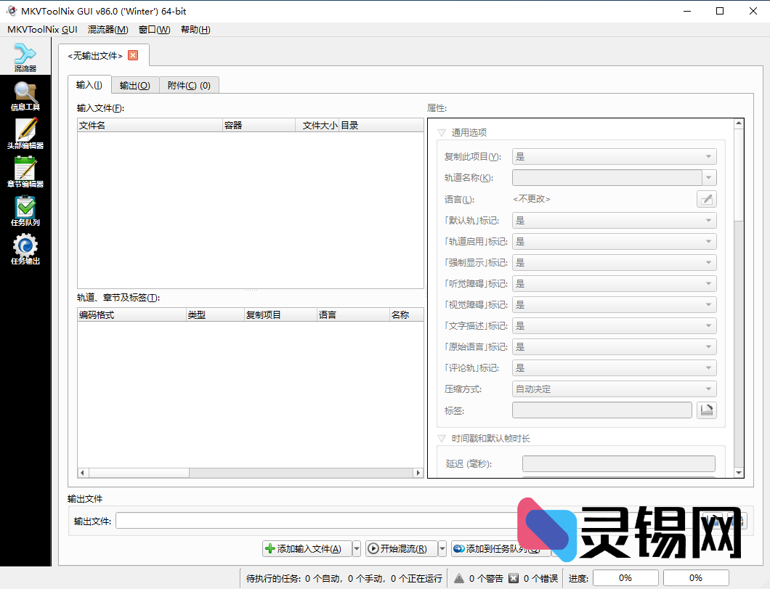This screenshot has width=770, height=589.
Task: Open the 混流器(M) menu
Action: [x=108, y=29]
